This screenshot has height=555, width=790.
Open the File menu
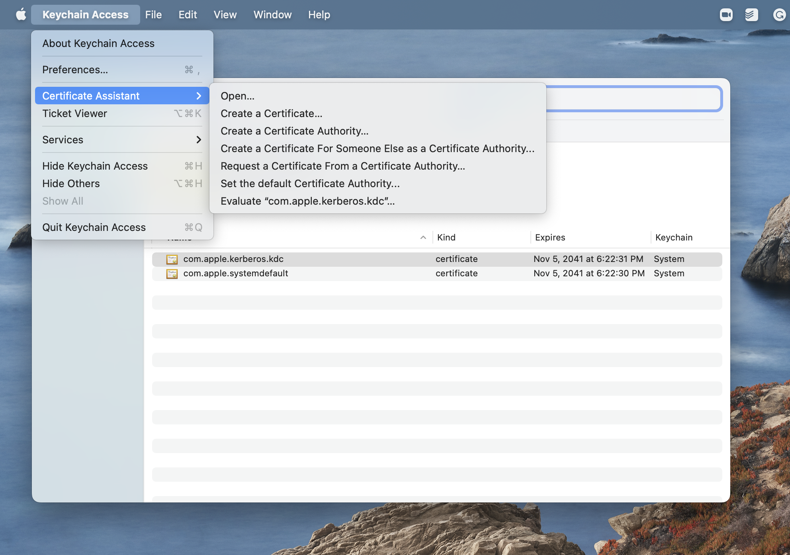(153, 15)
